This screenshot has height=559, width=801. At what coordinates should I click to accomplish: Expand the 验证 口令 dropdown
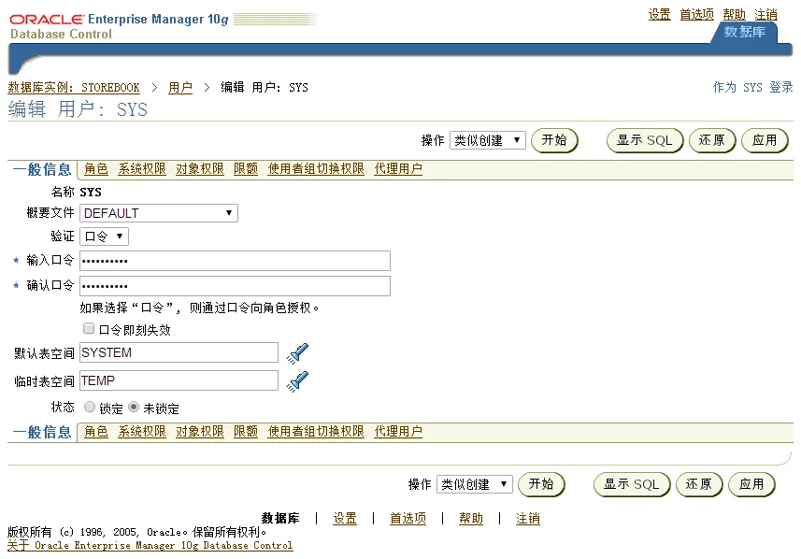(x=104, y=236)
